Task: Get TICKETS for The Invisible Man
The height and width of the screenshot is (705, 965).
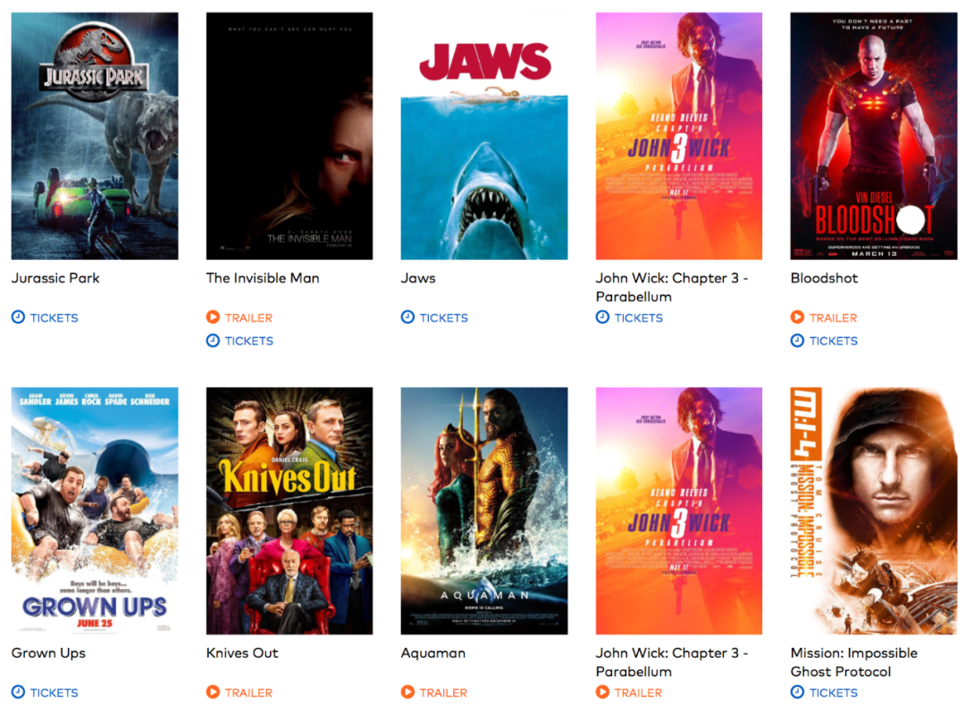Action: [x=248, y=341]
